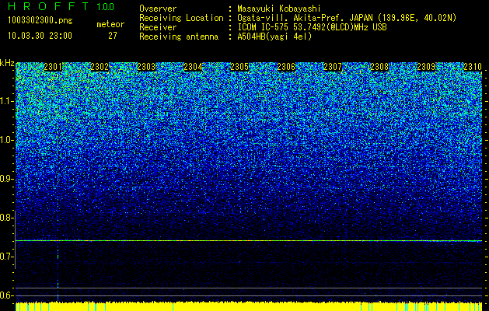Click the yellow signal level bar at the bottom
Image resolution: width=489 pixels, height=311 pixels.
point(249,306)
